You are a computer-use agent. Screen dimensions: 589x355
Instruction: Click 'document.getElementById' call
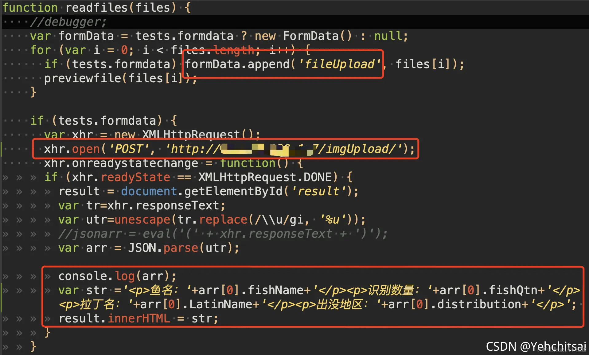202,191
